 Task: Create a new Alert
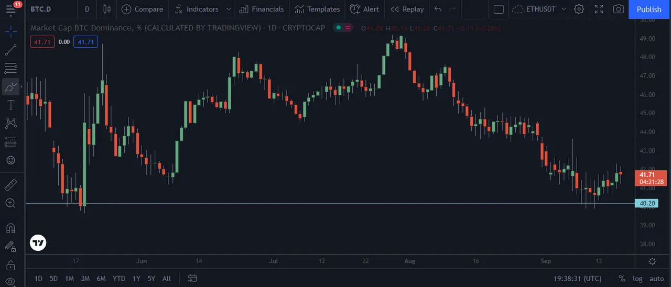coord(364,9)
